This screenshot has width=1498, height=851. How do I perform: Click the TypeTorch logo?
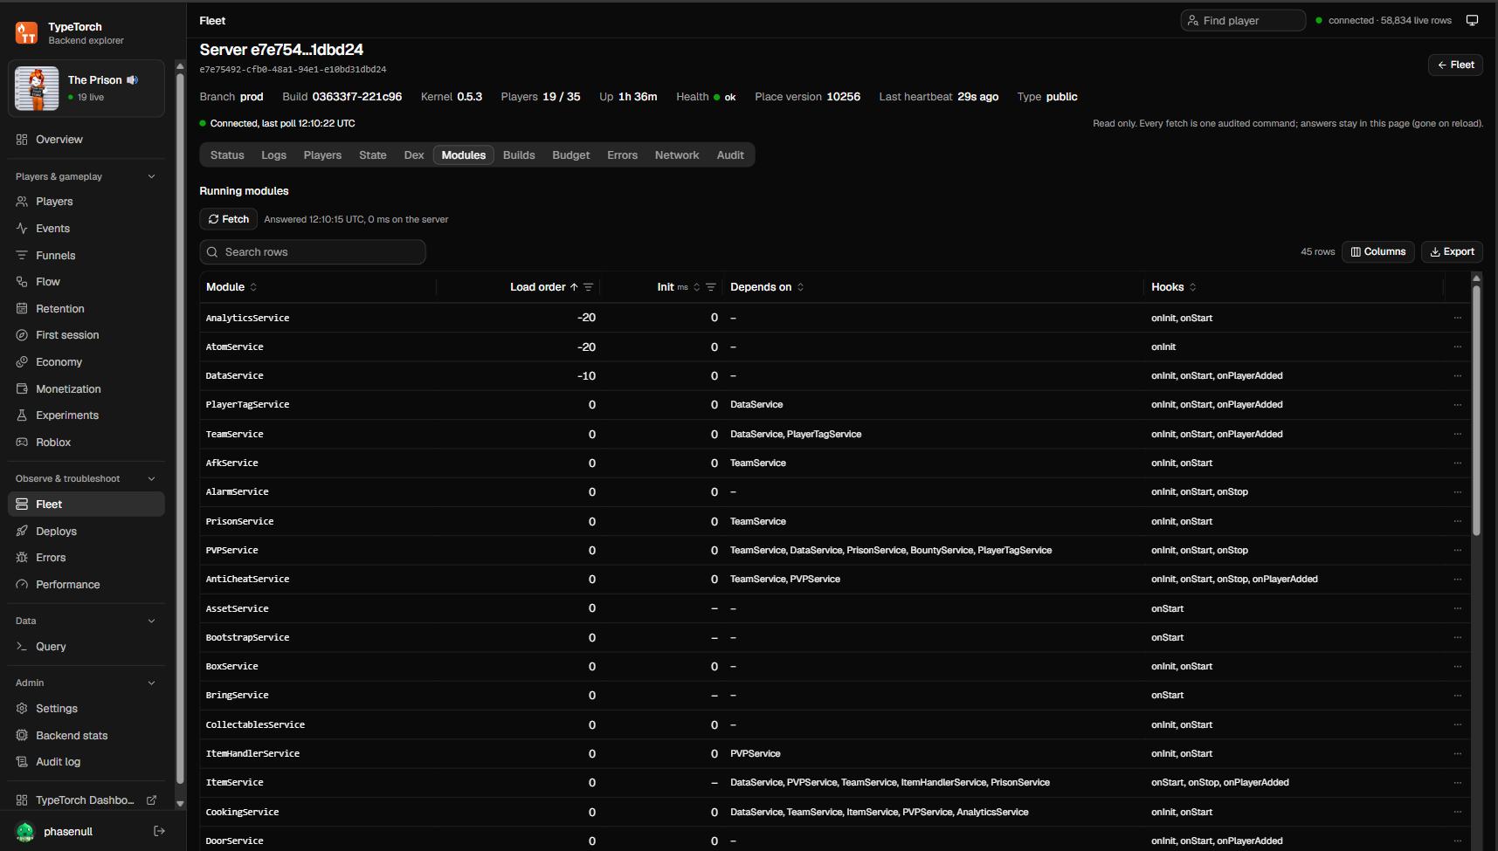(27, 33)
